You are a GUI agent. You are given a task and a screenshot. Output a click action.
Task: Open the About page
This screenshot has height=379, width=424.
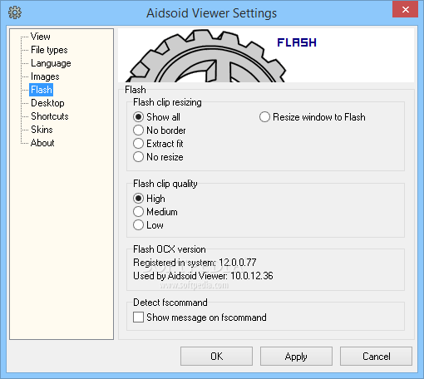[x=42, y=143]
